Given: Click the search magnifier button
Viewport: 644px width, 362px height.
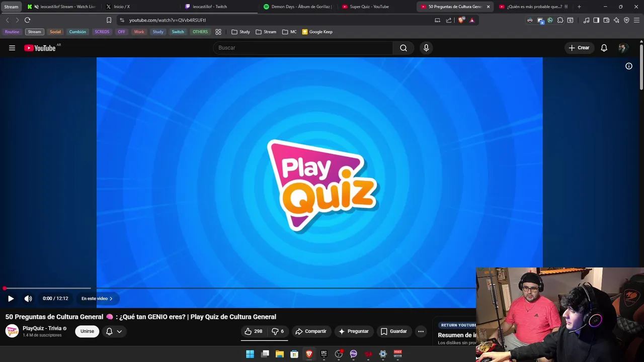Looking at the screenshot, I should pos(404,48).
